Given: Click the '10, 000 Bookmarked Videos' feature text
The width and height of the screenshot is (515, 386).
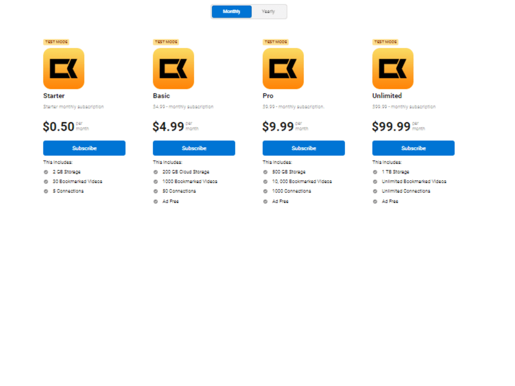Looking at the screenshot, I should pyautogui.click(x=302, y=182).
